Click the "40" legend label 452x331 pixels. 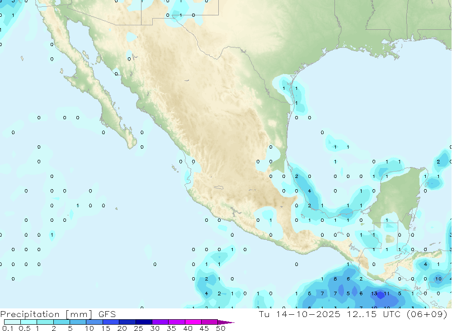[x=188, y=328]
